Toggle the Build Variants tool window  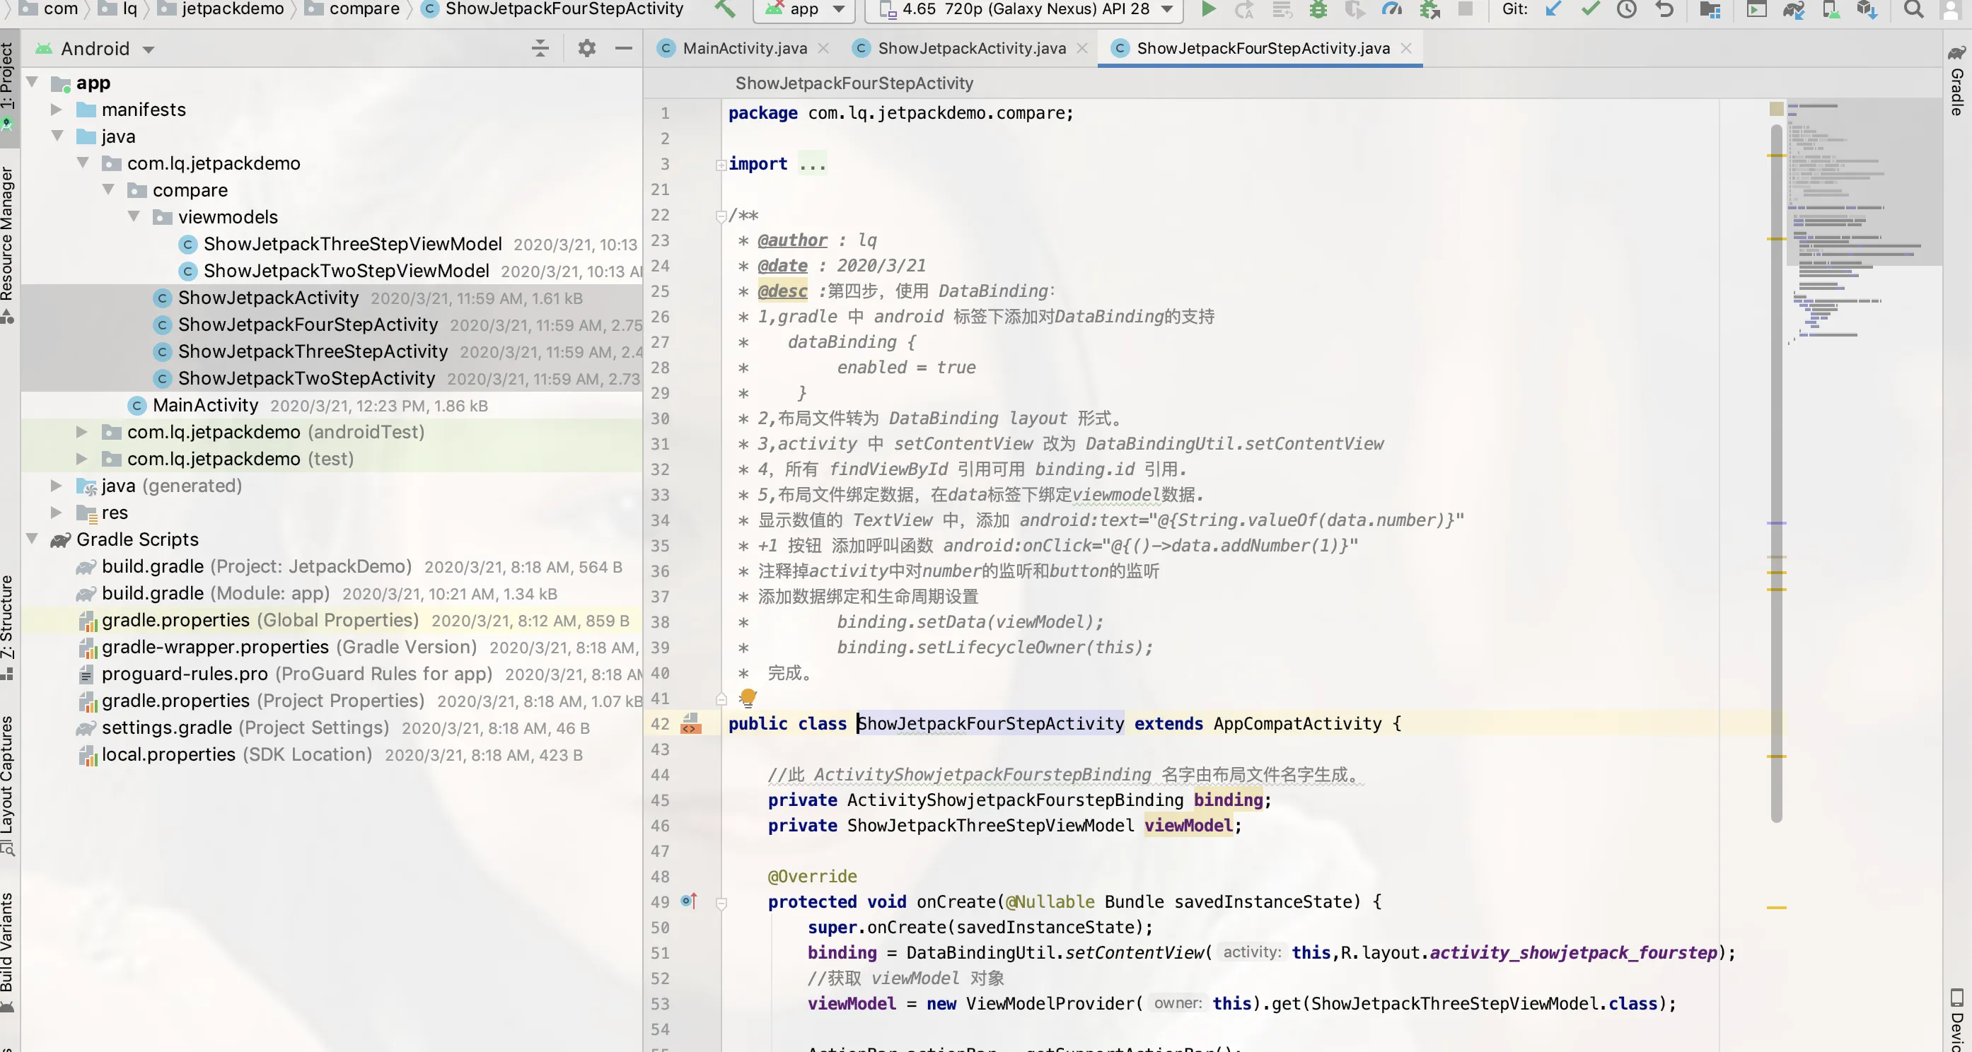click(x=8, y=952)
